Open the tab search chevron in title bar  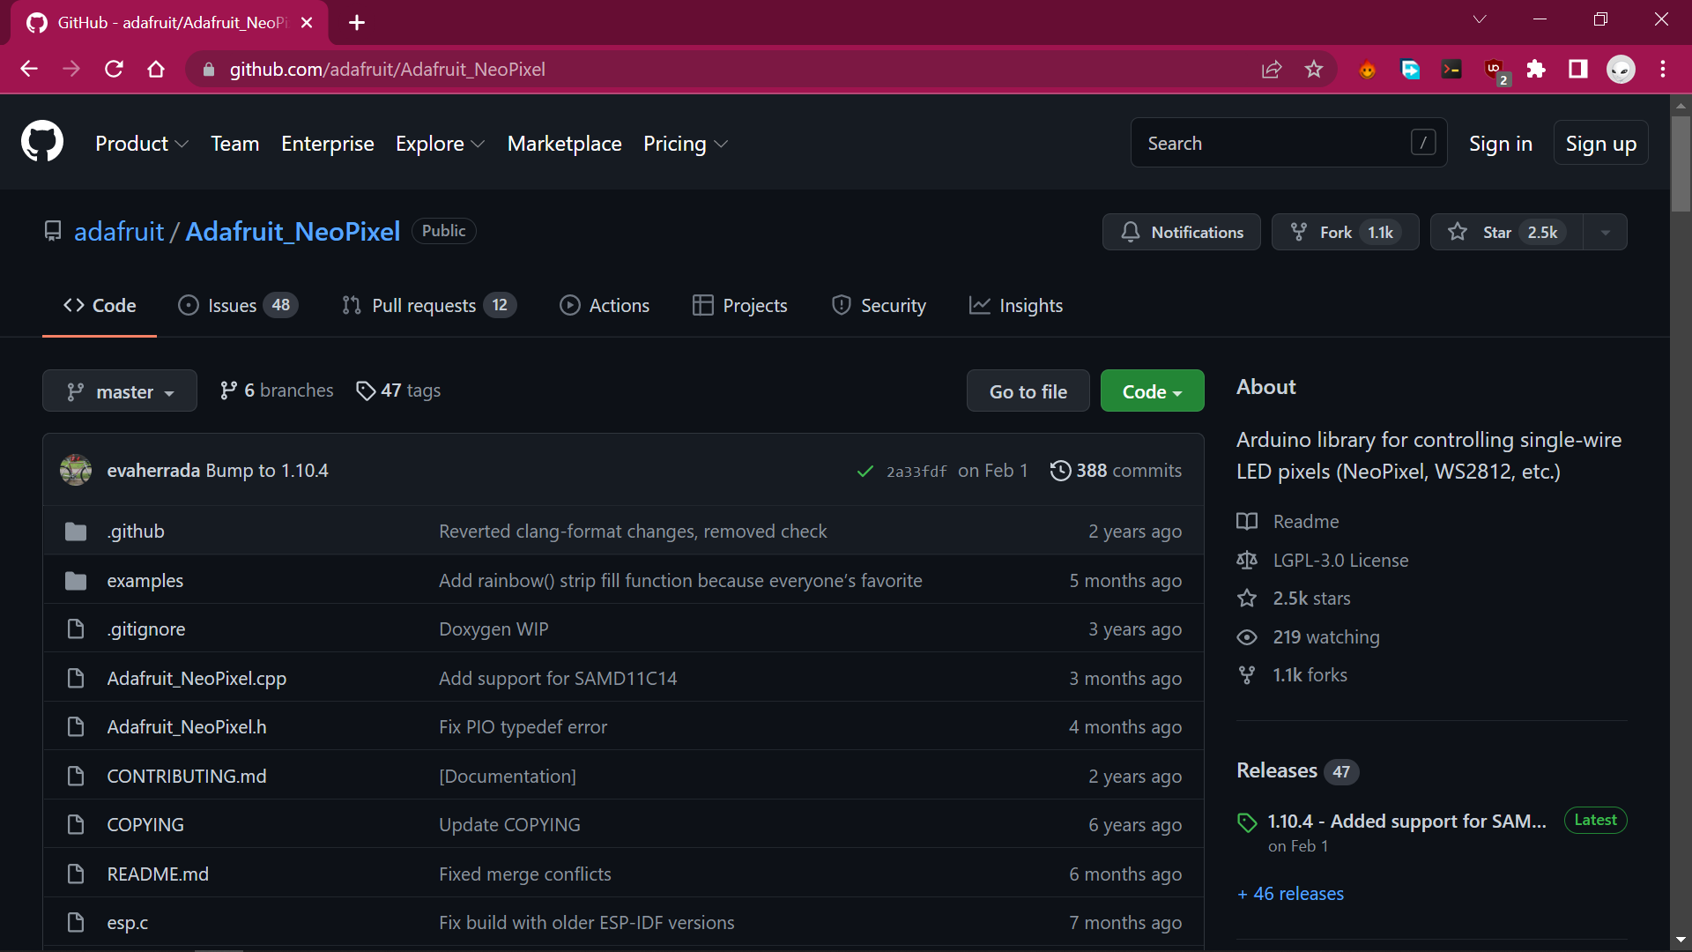coord(1480,19)
